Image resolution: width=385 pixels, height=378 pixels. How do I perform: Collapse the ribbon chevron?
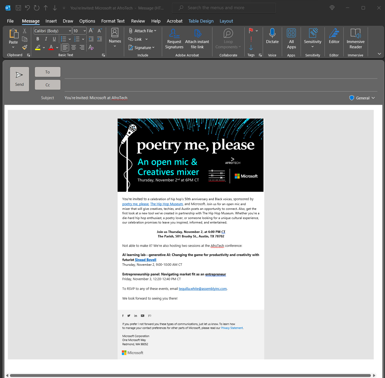point(379,54)
